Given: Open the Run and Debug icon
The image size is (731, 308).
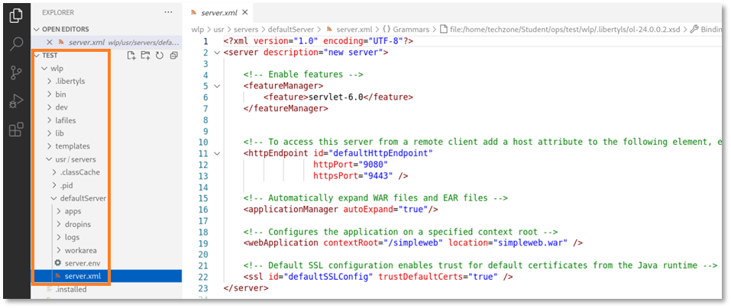Looking at the screenshot, I should [16, 101].
